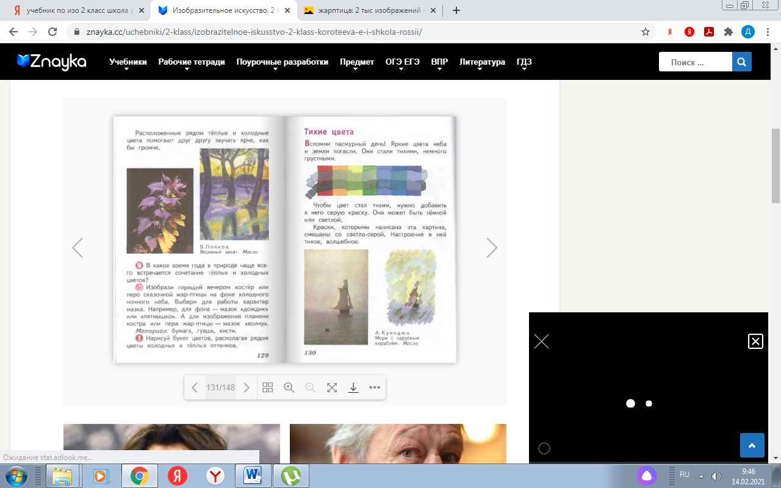Image resolution: width=781 pixels, height=488 pixels.
Task: Zoom out of the book
Action: [x=311, y=387]
